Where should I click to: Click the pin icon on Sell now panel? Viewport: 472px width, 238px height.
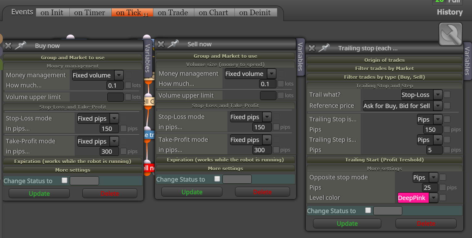coord(173,44)
